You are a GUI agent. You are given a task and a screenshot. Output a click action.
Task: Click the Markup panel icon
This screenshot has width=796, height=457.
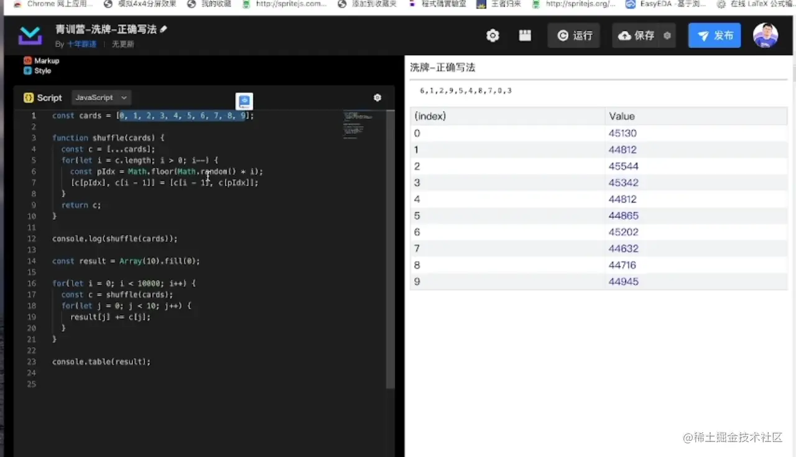coord(27,61)
